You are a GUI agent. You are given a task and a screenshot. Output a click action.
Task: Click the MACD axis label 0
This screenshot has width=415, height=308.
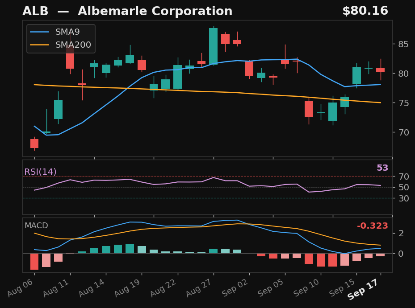[x=401, y=254]
